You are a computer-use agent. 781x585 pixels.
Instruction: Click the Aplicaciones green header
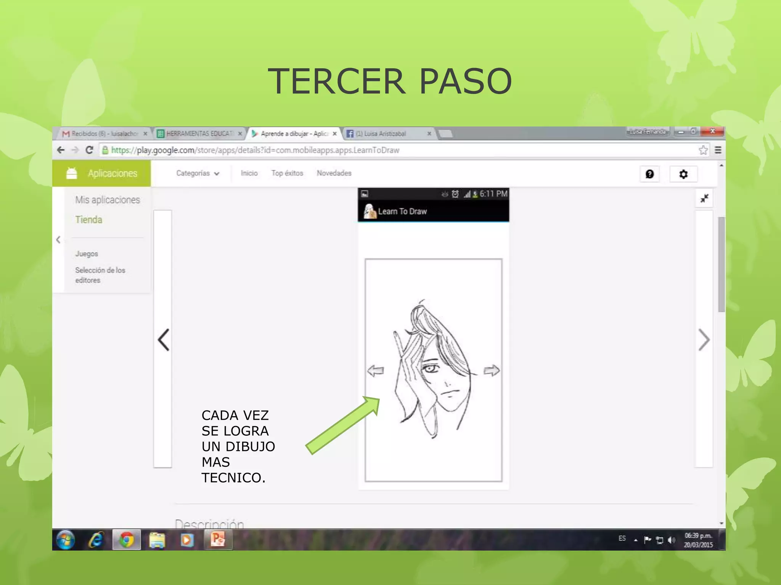point(101,173)
